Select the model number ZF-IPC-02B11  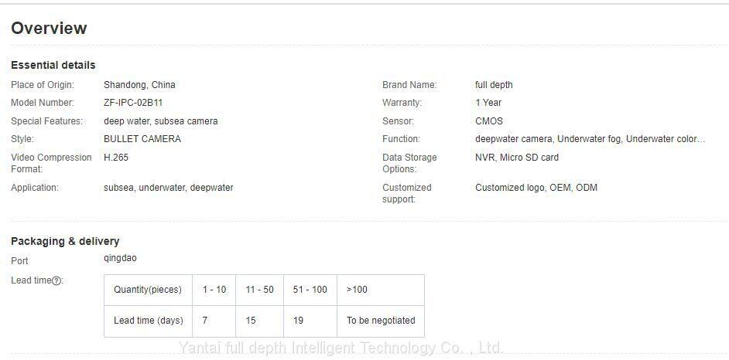[x=133, y=103]
